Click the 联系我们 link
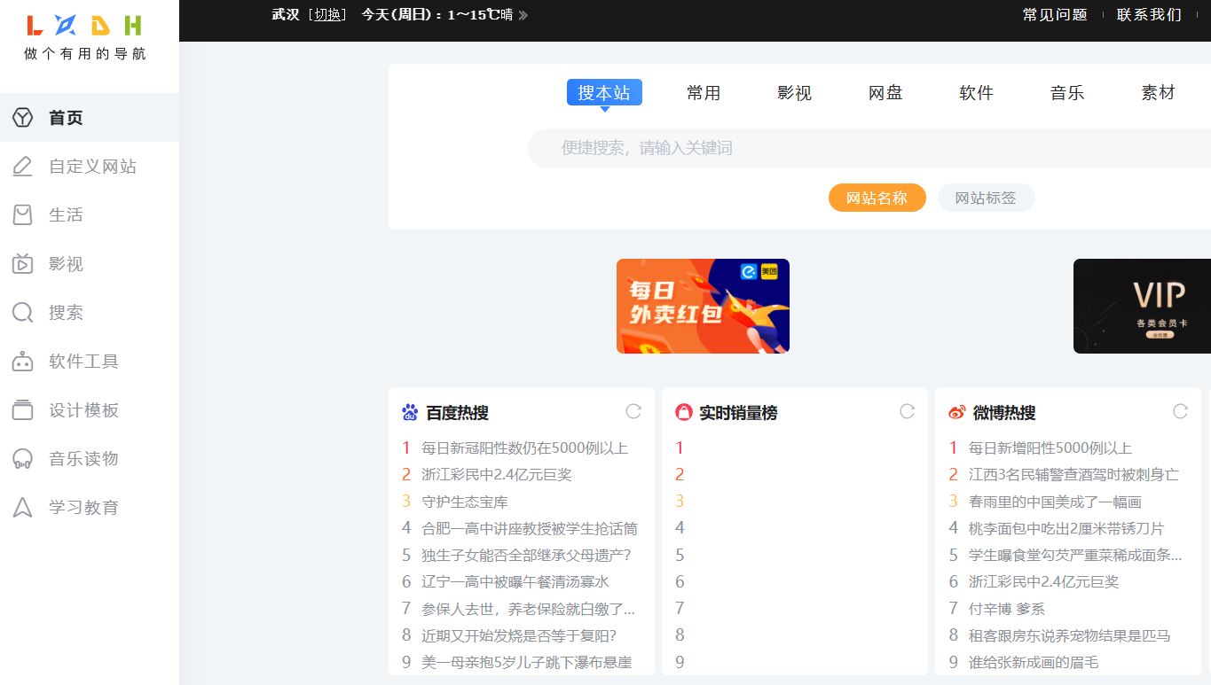This screenshot has height=685, width=1211. (1149, 15)
